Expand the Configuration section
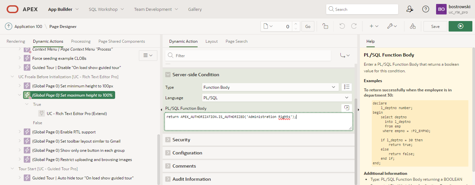This screenshot has width=475, height=185. coord(168,153)
